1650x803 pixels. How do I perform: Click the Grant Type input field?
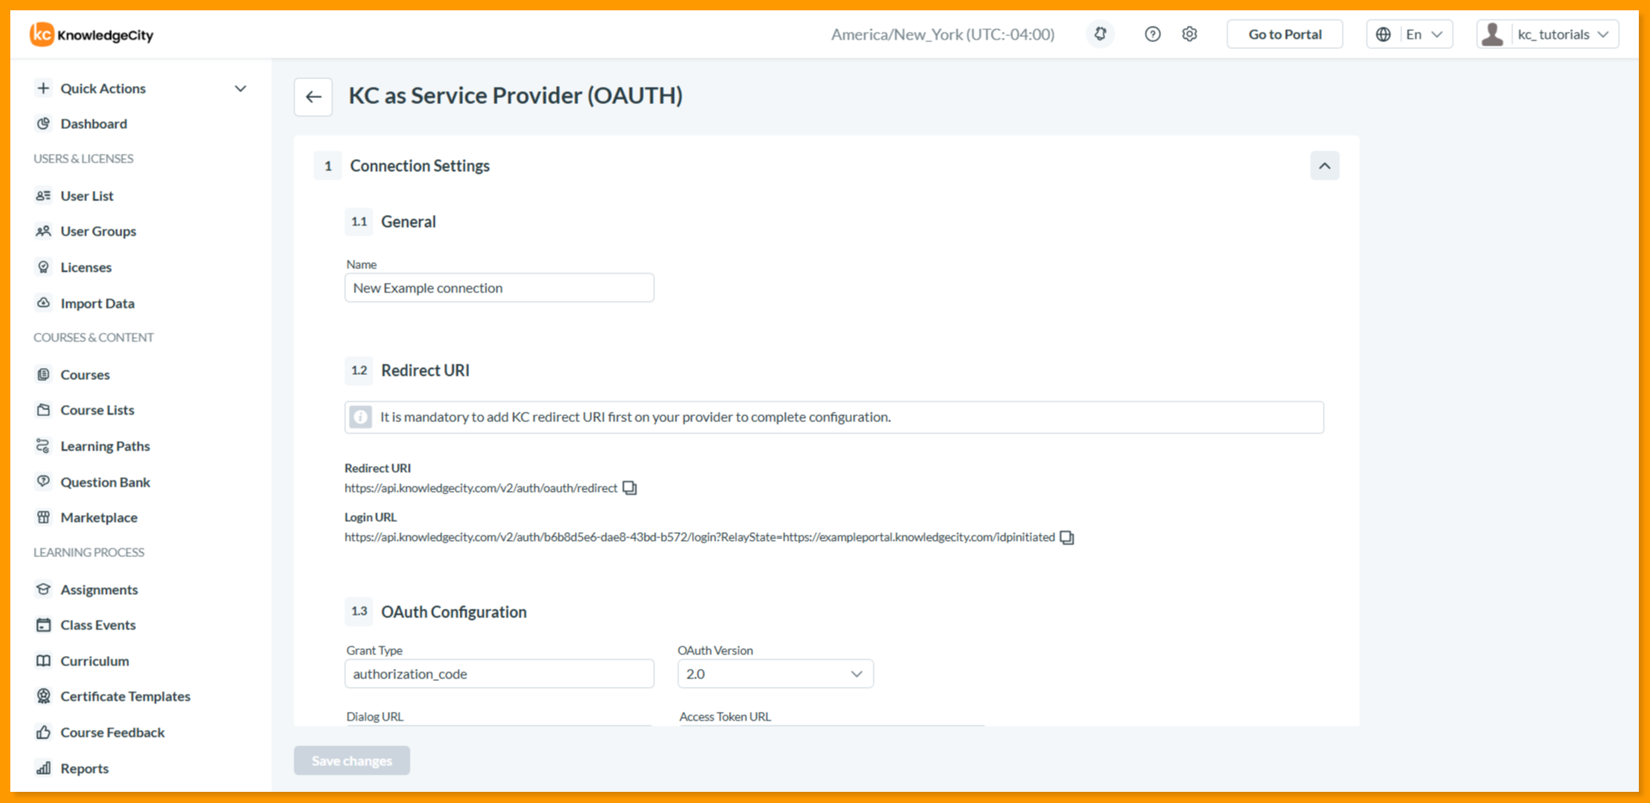(x=499, y=674)
